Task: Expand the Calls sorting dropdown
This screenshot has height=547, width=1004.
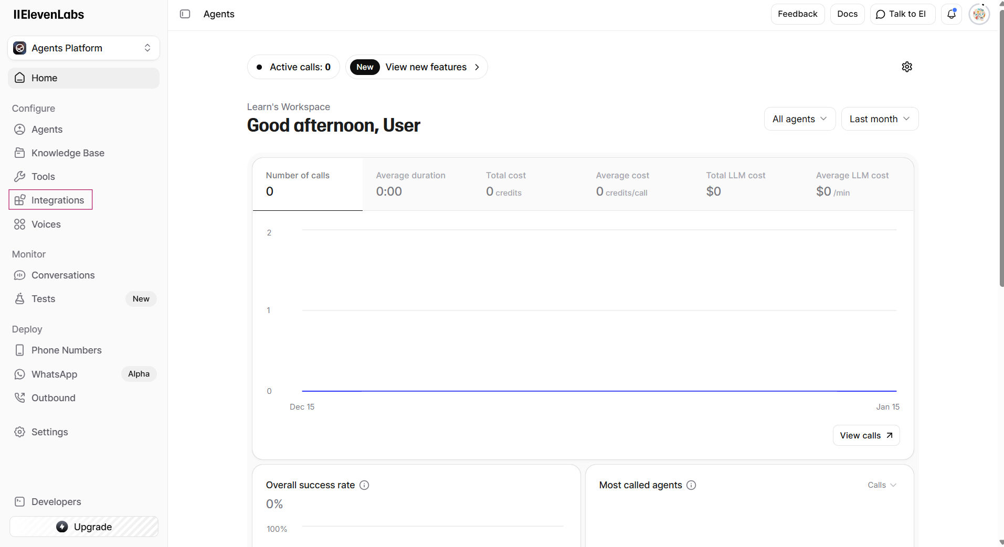Action: click(x=882, y=485)
